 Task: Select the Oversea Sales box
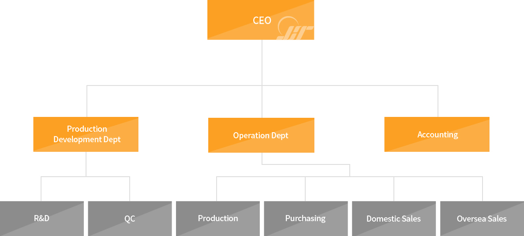coord(482,219)
